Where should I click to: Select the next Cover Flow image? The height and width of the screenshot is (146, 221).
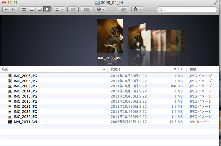136,37
